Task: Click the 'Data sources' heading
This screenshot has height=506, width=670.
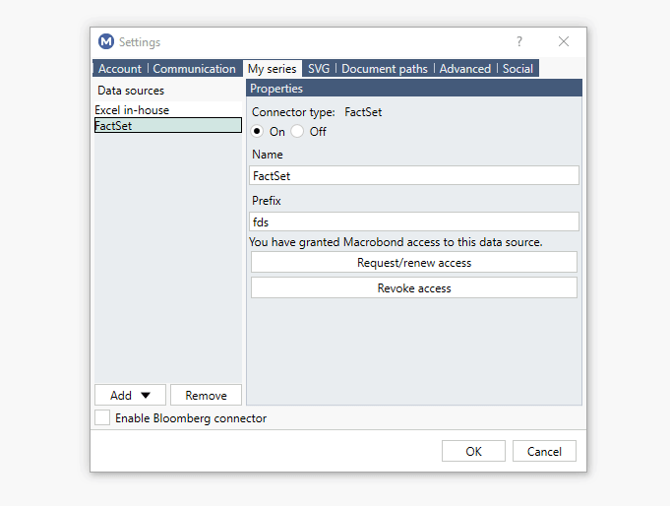Action: tap(131, 91)
